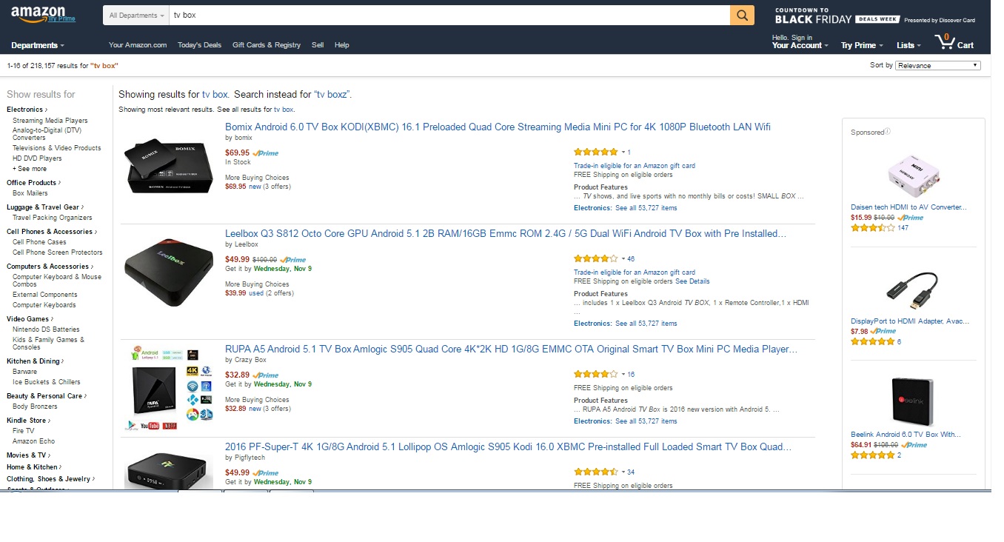Expand rating breakdown arrow for Bomix listing
Viewport: 1004px width, 542px height.
623,153
